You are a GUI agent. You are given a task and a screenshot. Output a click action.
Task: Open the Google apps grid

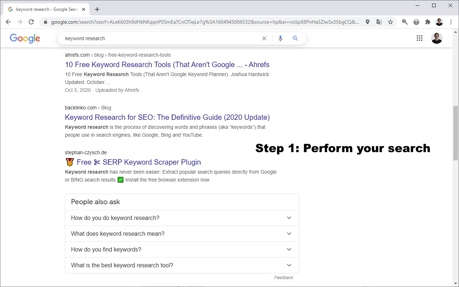(420, 38)
